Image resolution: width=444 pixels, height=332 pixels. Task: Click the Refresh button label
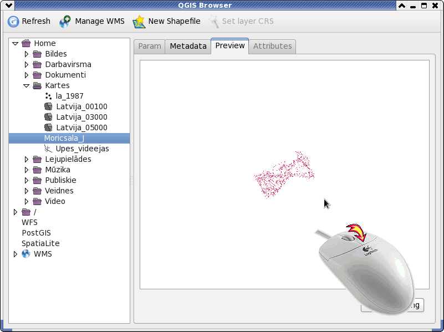pyautogui.click(x=36, y=21)
